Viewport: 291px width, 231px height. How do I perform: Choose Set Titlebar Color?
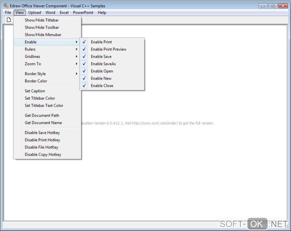47,98
